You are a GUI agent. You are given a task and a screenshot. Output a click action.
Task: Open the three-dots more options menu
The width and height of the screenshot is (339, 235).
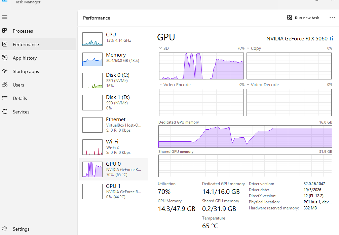click(332, 18)
